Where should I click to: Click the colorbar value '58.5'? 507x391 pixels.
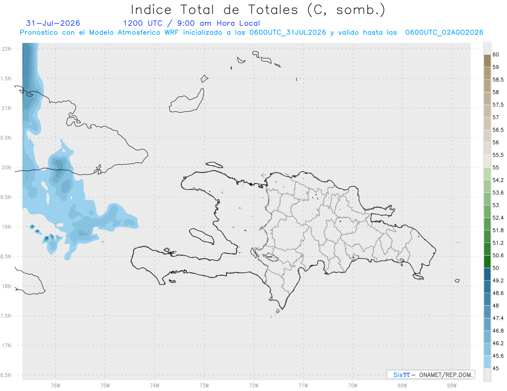pyautogui.click(x=498, y=80)
